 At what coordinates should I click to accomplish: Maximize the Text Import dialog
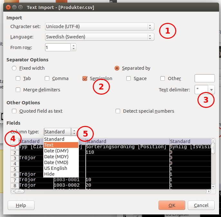click(20, 7)
